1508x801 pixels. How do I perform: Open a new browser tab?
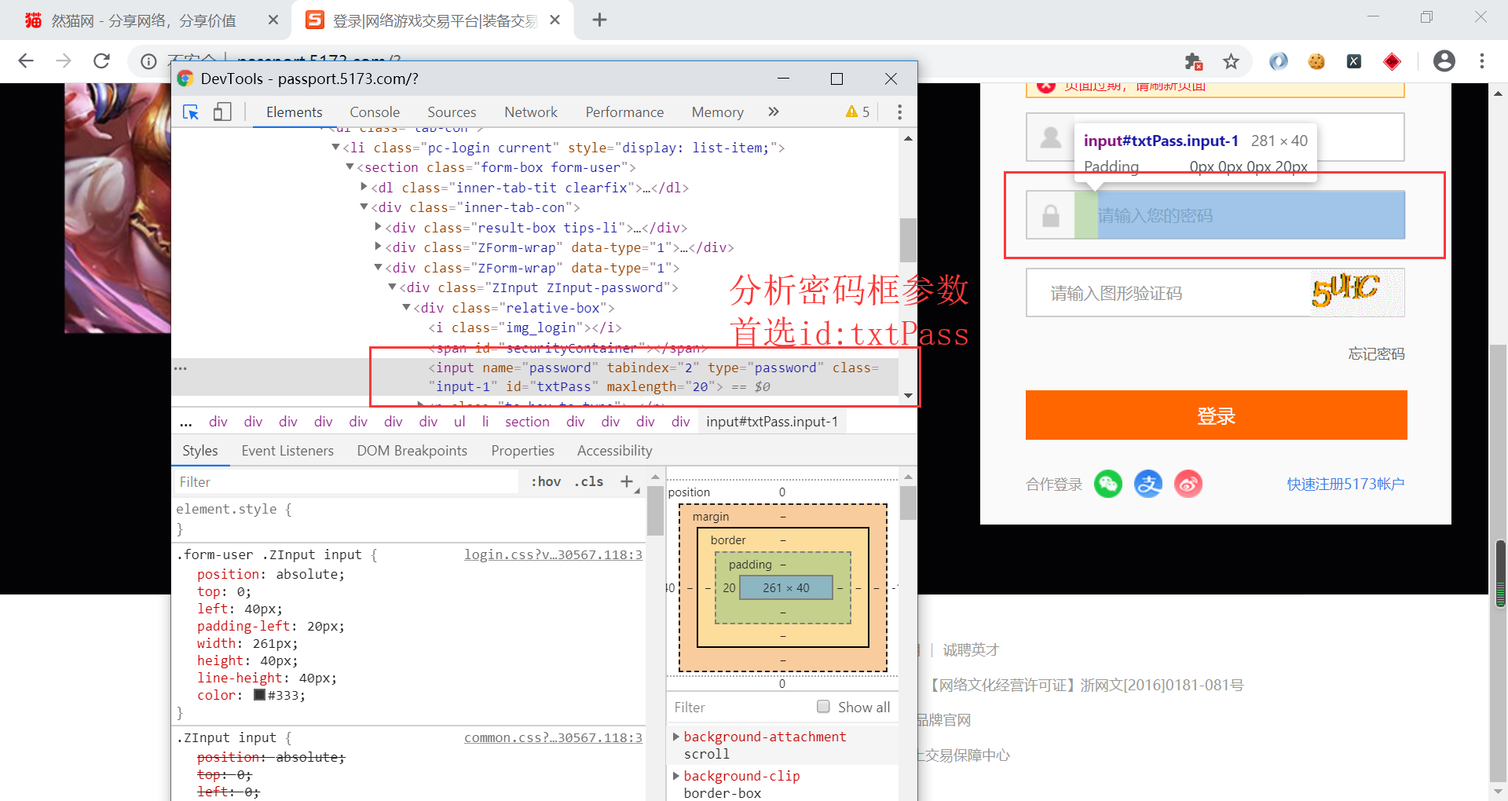(599, 20)
